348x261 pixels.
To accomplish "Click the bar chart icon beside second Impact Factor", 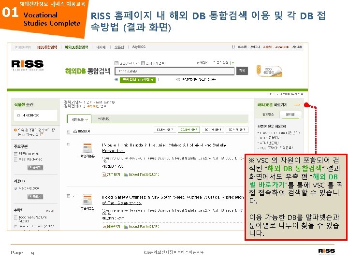I will pos(126,227).
